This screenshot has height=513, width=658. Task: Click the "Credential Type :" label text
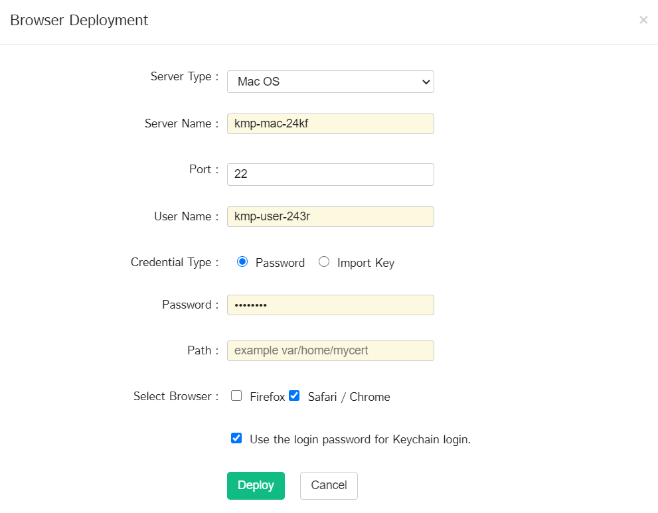point(174,262)
